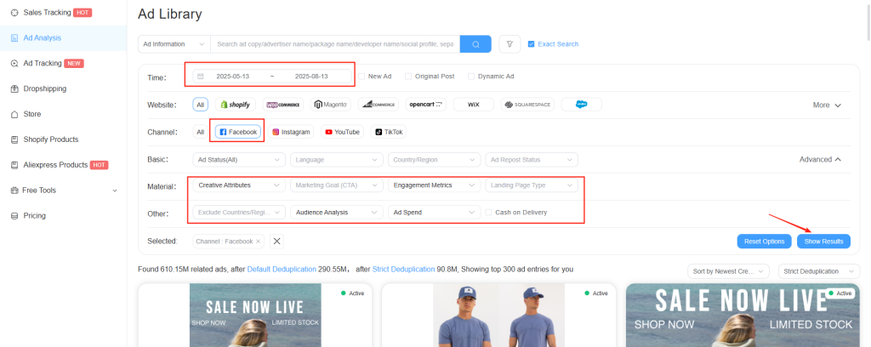Filter by Salesforce website
The image size is (871, 347).
pyautogui.click(x=582, y=105)
